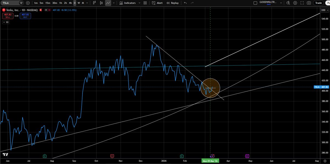Select the bars chart style icon
This screenshot has height=164, width=330.
coord(94,3)
